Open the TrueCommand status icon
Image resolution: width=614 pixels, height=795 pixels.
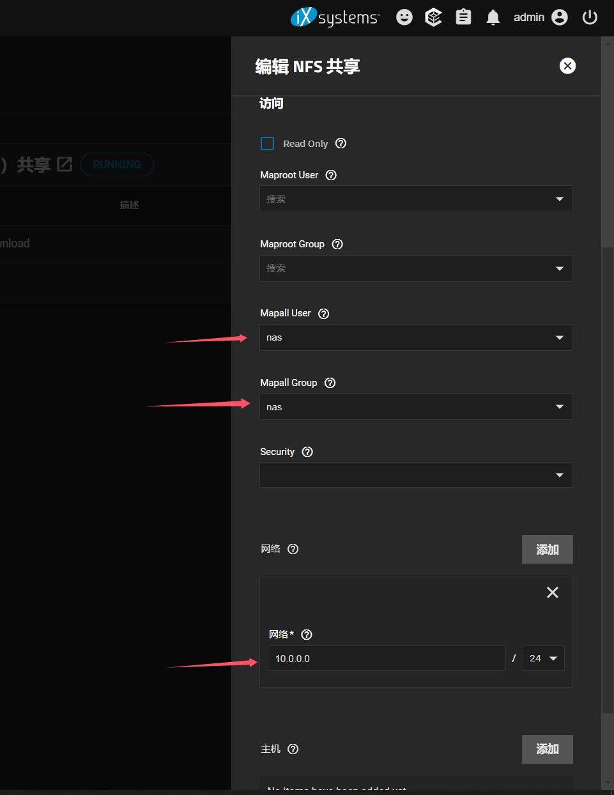pos(434,17)
